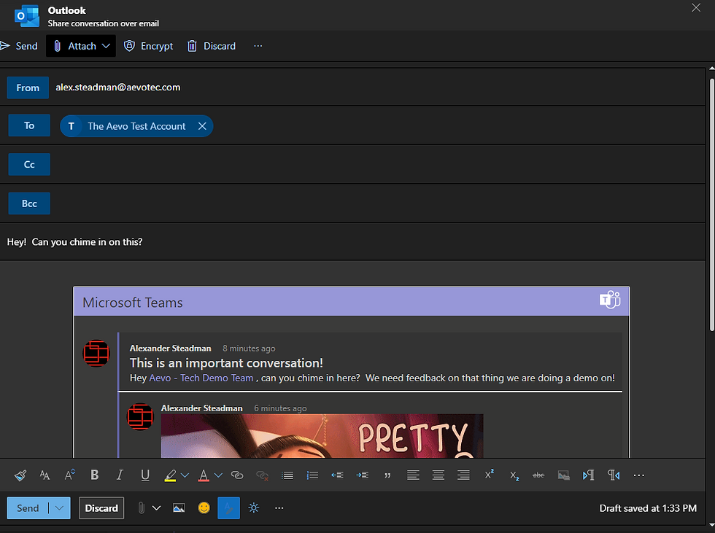Viewport: 715px width, 533px height.
Task: Click the vertical scrollbar
Action: 712,205
